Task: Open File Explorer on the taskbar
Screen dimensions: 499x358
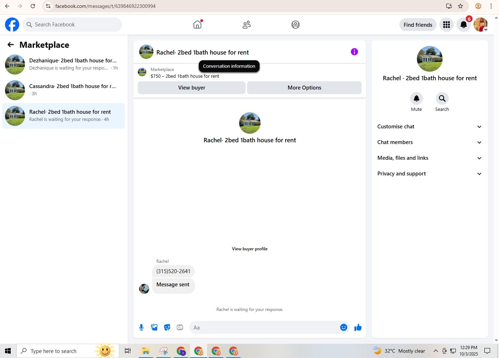Action: pyautogui.click(x=146, y=351)
